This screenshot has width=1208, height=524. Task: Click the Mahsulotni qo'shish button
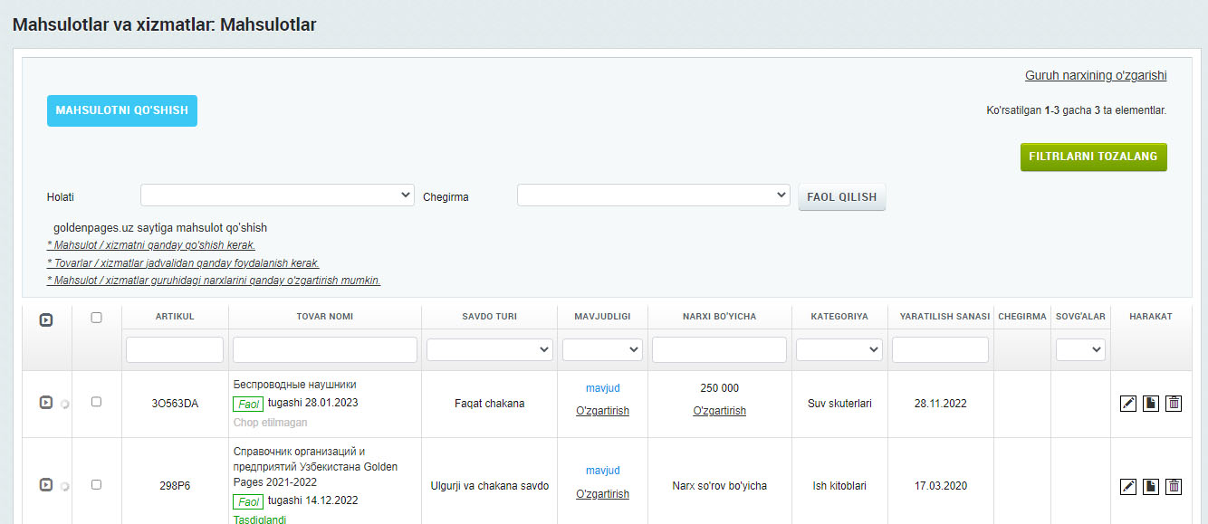click(x=122, y=110)
